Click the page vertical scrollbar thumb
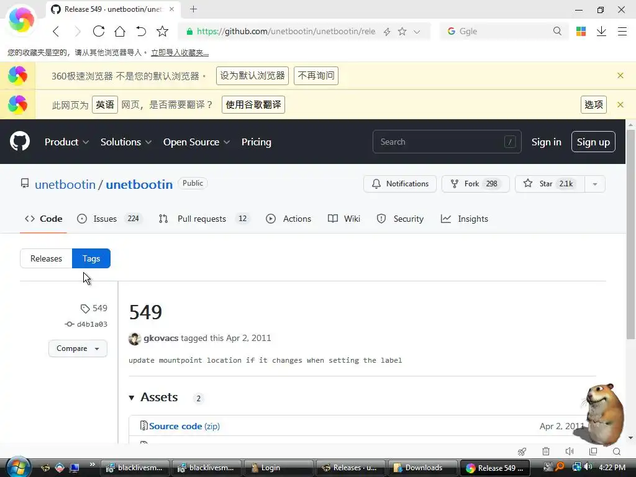 coord(630,234)
